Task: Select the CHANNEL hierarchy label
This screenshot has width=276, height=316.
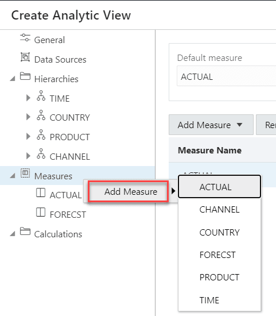Action: pyautogui.click(x=69, y=156)
